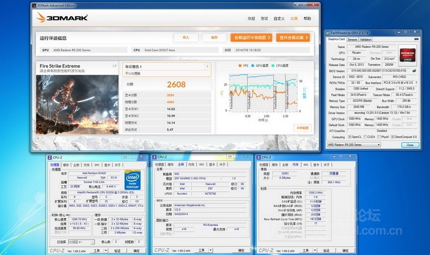Click the middle CPU-Z window's title icon
Viewport: 430px width, 255px height.
point(154,157)
